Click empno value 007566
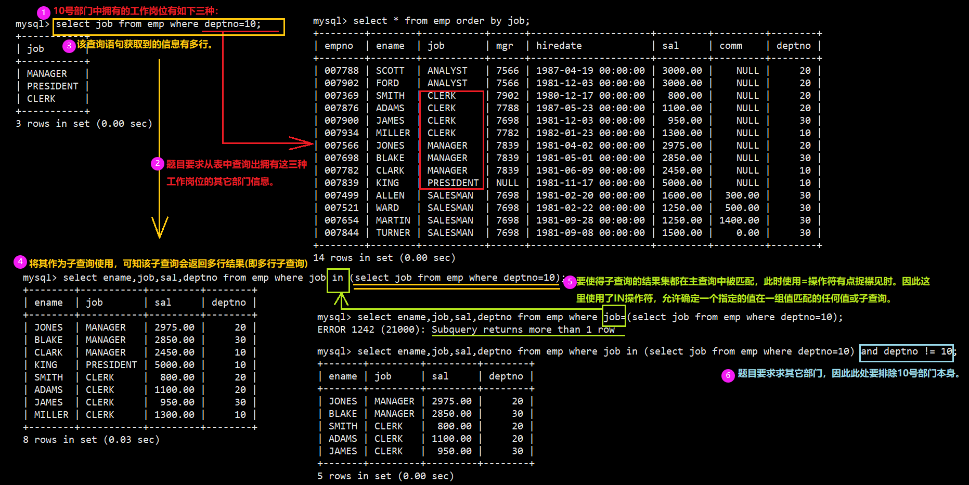The height and width of the screenshot is (485, 969). point(342,146)
